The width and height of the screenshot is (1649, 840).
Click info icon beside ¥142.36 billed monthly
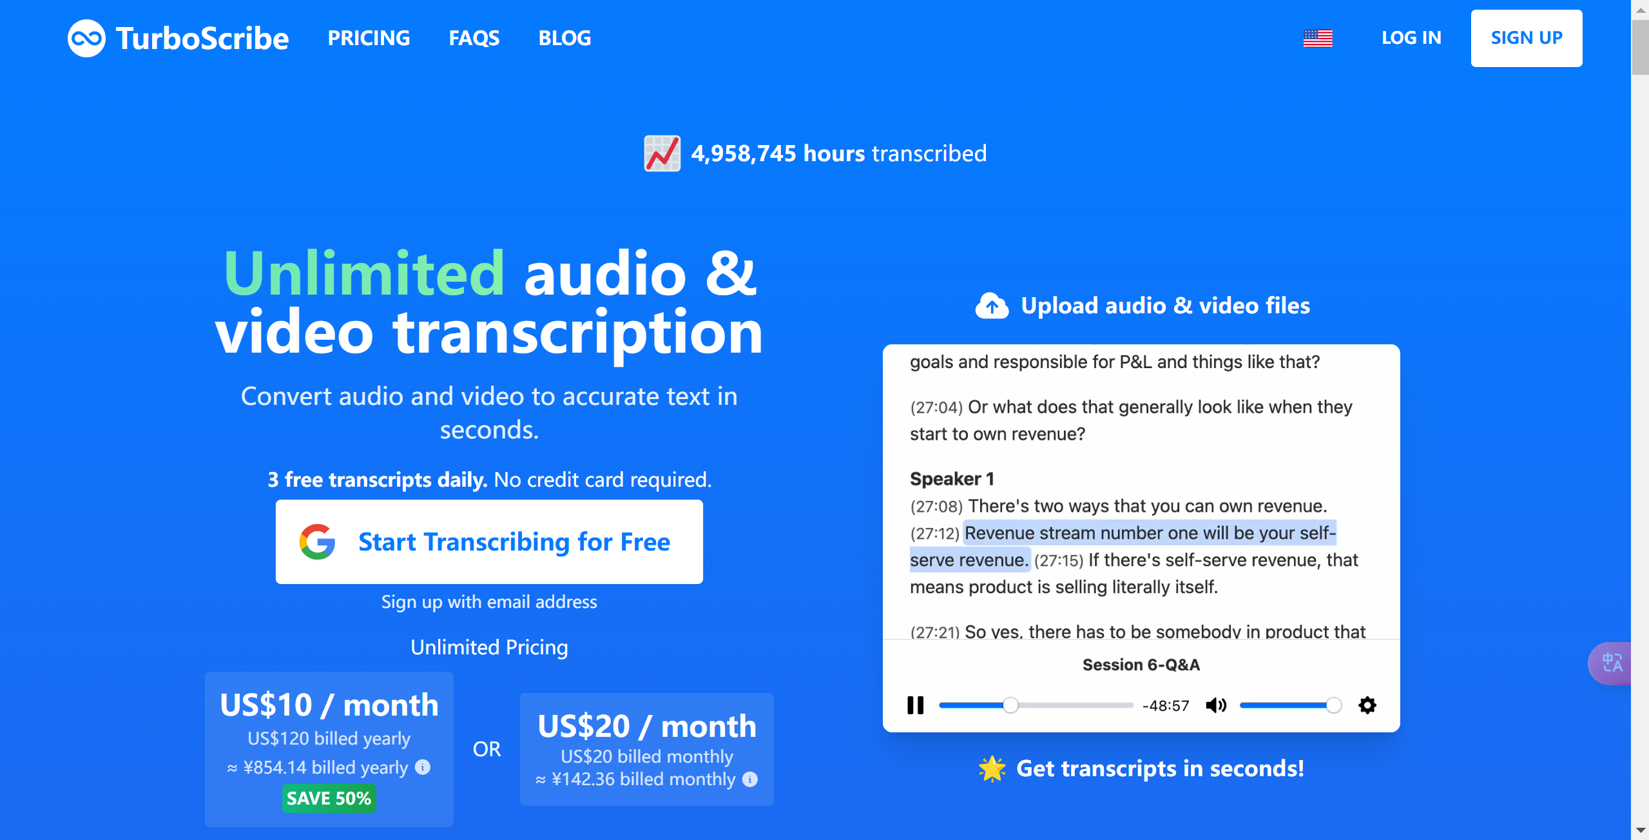click(x=750, y=779)
